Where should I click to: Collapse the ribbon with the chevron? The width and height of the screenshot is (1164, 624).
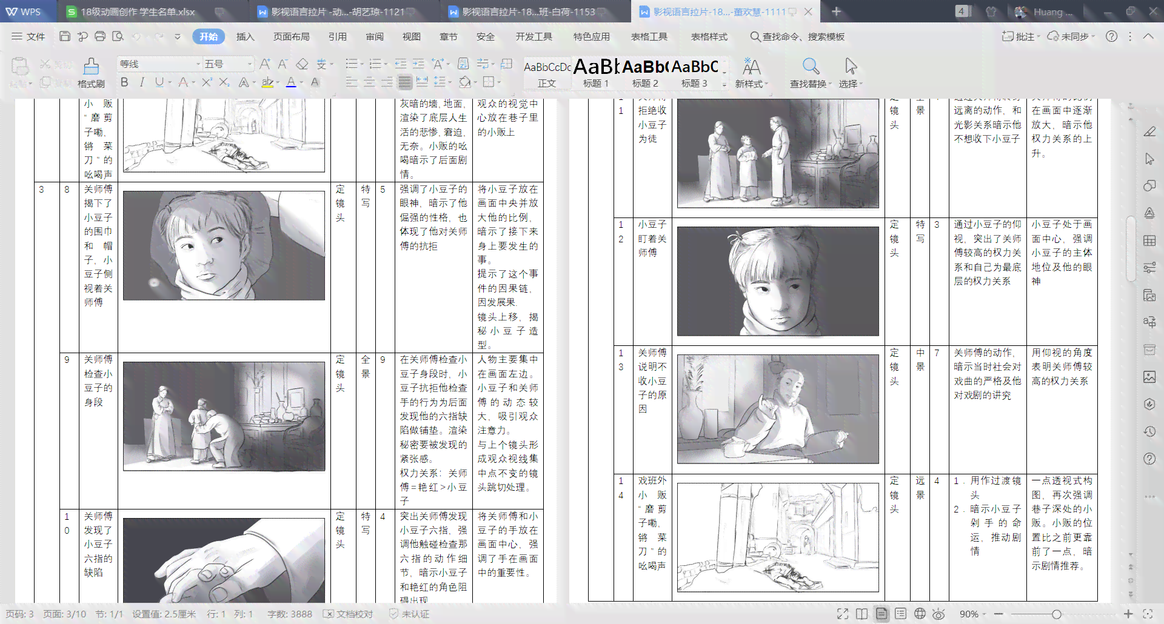(1148, 36)
